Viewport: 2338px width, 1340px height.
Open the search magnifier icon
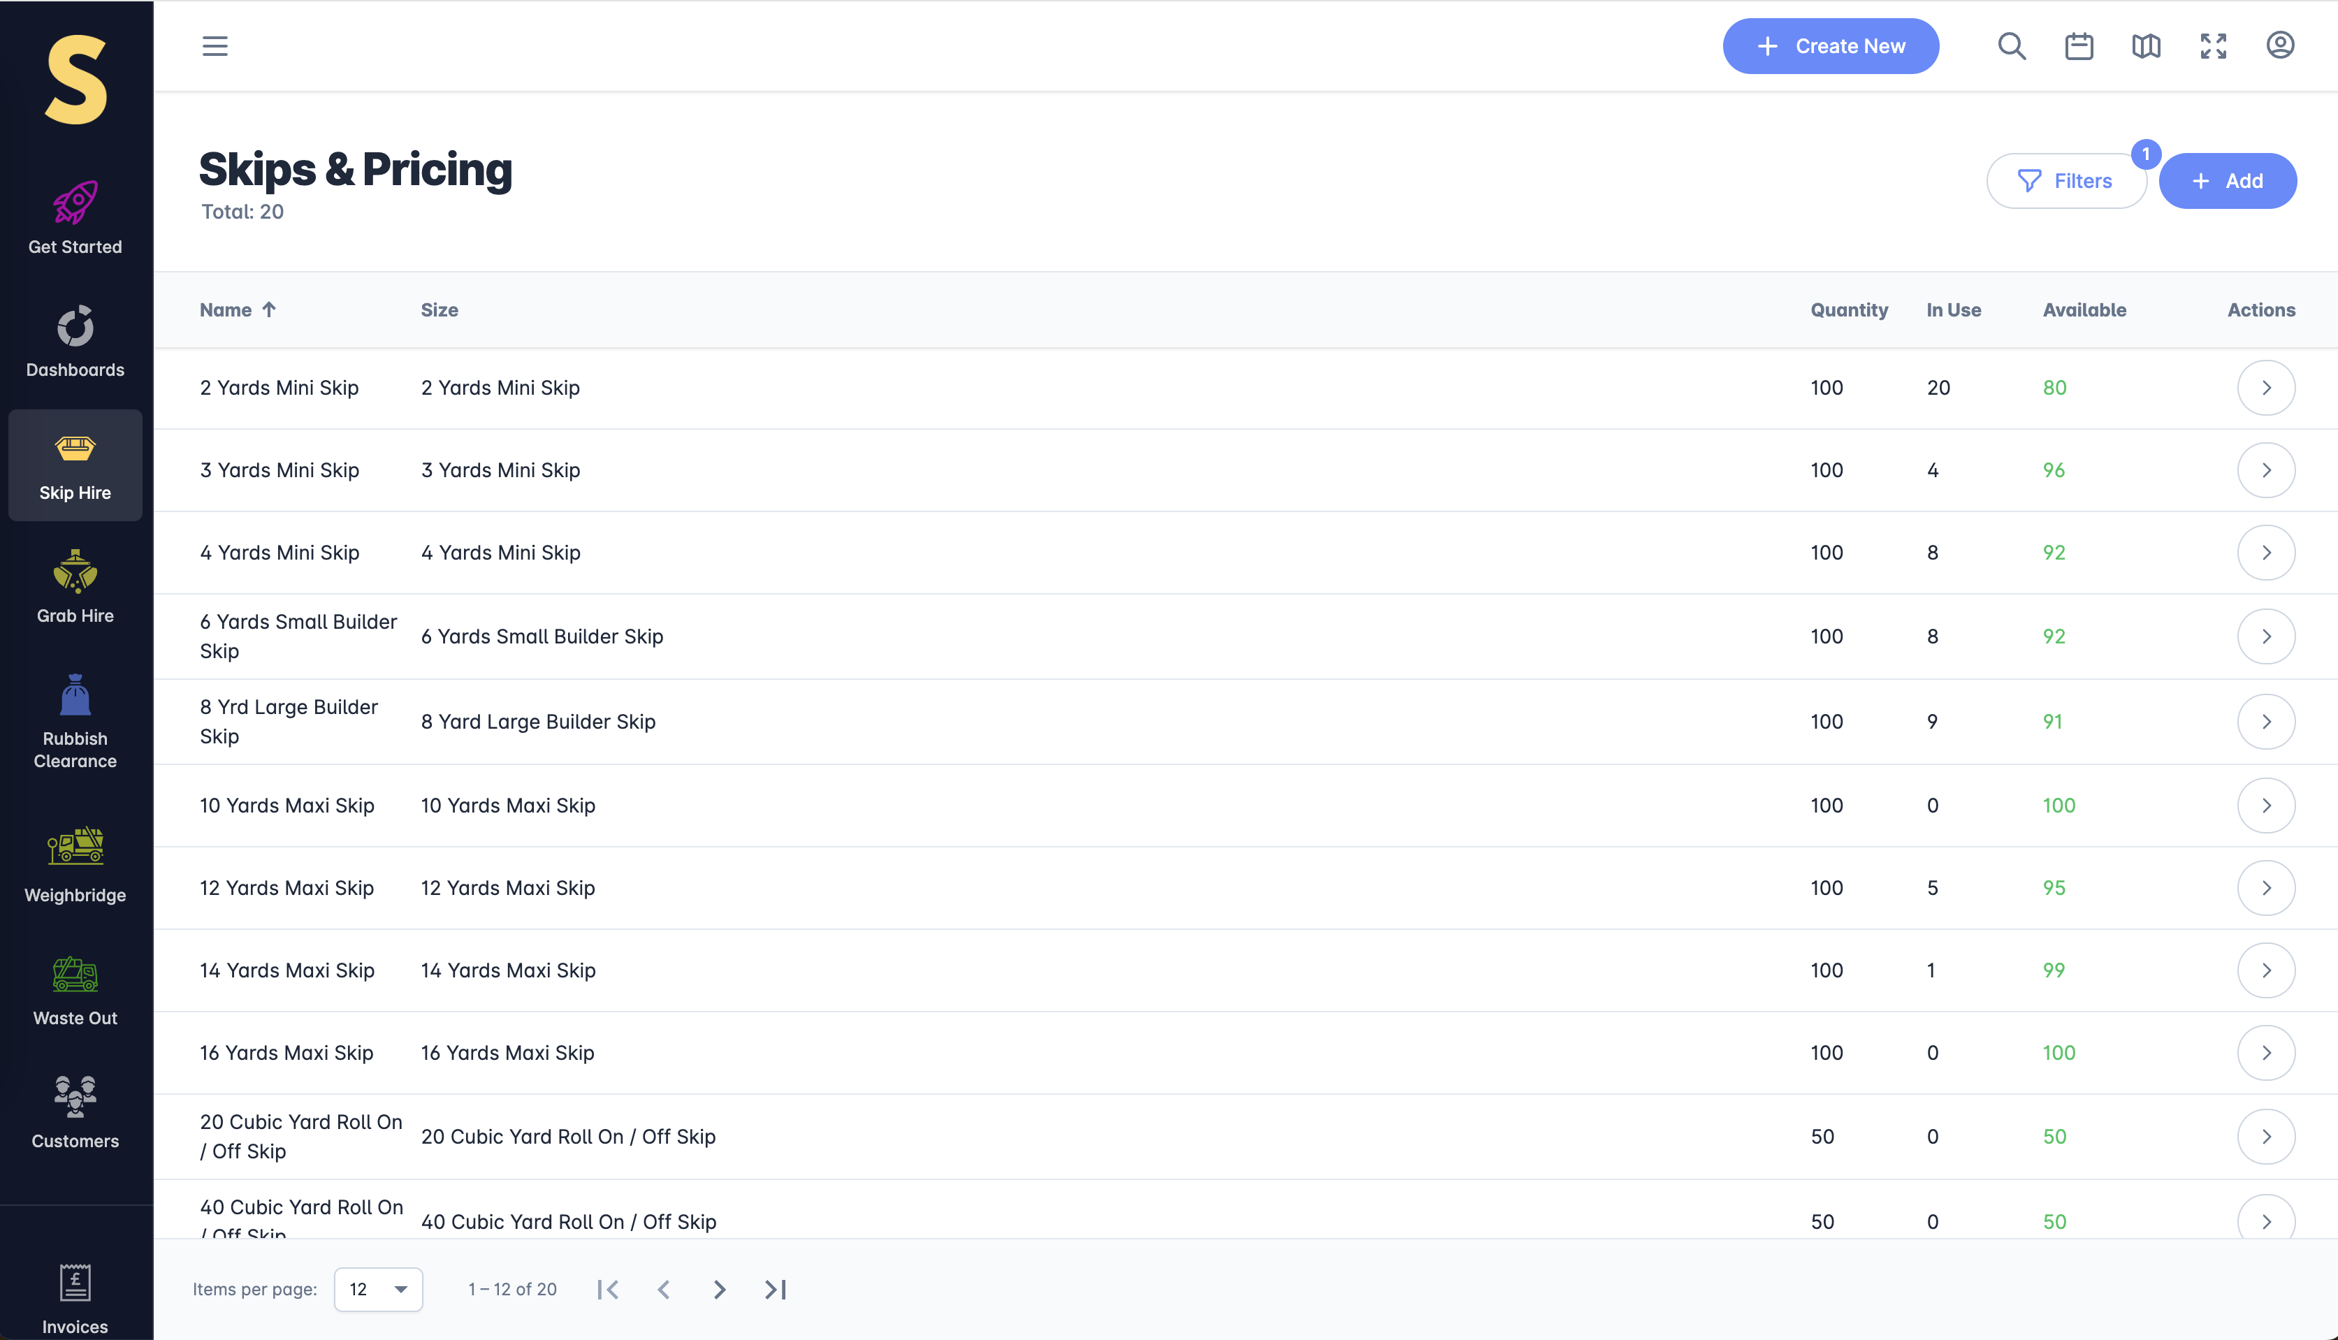click(x=2011, y=46)
